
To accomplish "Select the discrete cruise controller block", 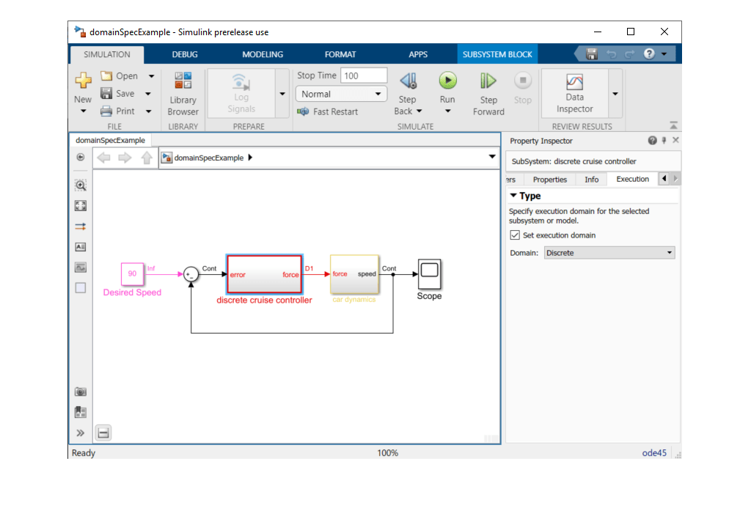I will point(264,274).
